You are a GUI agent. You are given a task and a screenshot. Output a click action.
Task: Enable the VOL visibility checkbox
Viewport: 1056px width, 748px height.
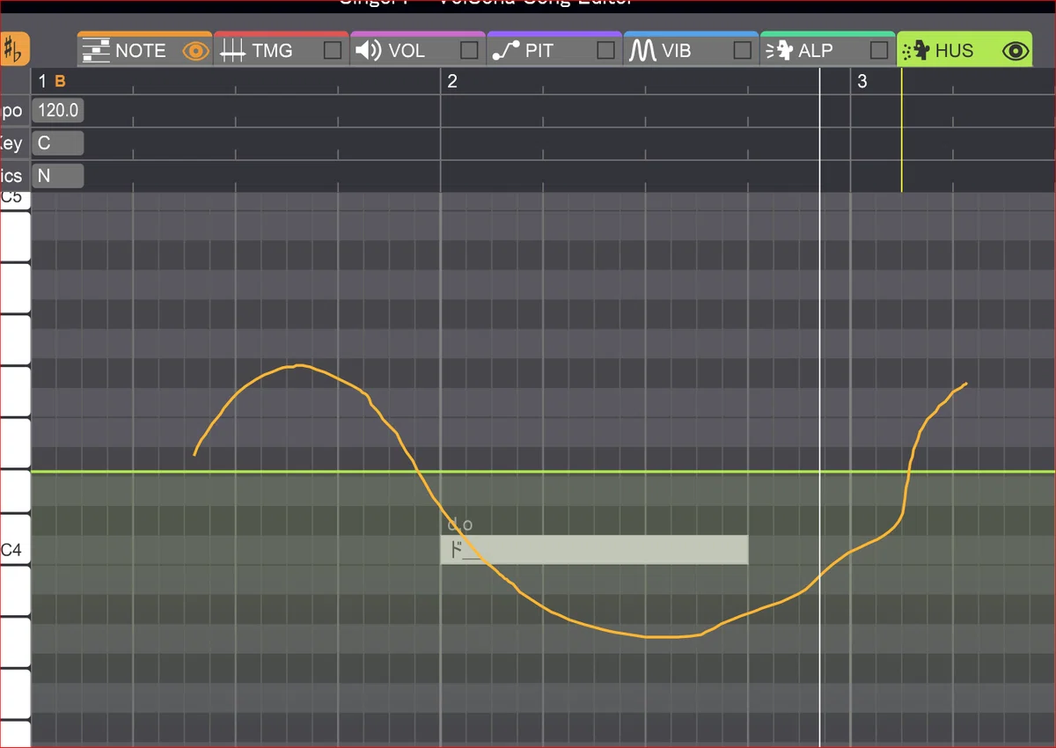coord(469,50)
